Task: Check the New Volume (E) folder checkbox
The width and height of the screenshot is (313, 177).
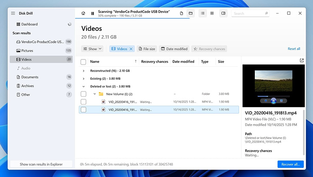Action: tap(83, 94)
